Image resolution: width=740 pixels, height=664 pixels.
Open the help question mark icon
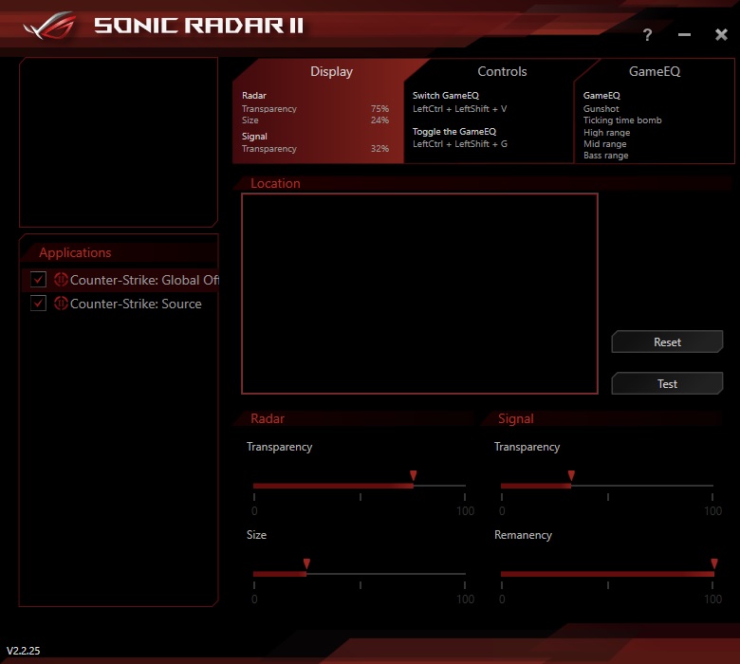point(647,34)
